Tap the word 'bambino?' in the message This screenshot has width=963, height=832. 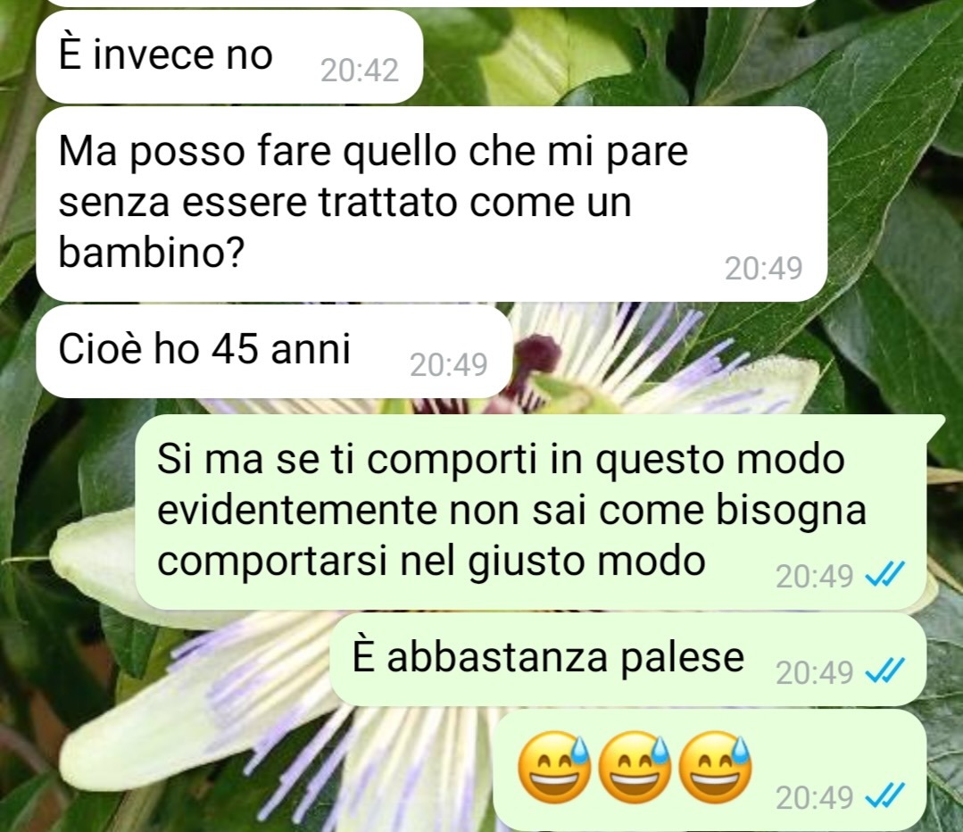(x=152, y=252)
